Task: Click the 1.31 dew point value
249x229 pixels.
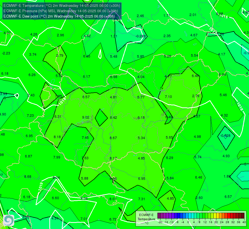Action: click(x=114, y=36)
